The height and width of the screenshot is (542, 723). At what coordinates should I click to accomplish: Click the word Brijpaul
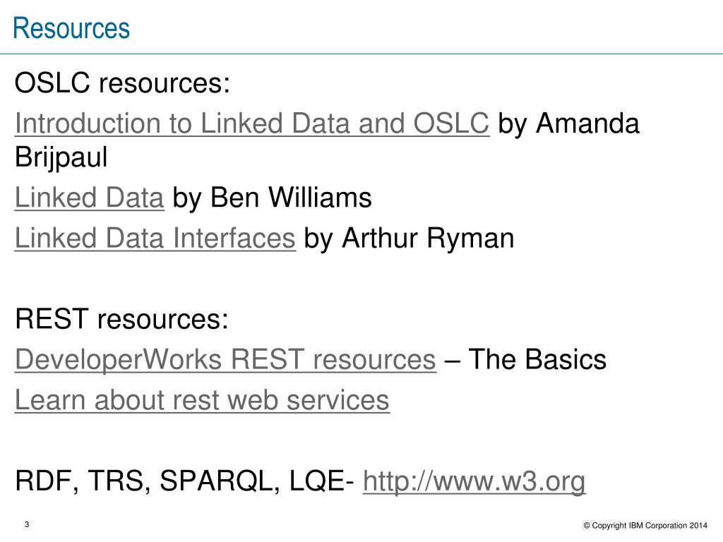[61, 157]
